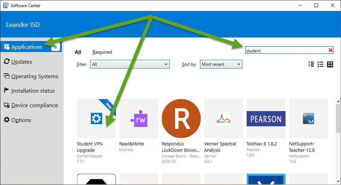Click the Options gear icon
Viewport: 341px width, 185px height.
[7, 120]
